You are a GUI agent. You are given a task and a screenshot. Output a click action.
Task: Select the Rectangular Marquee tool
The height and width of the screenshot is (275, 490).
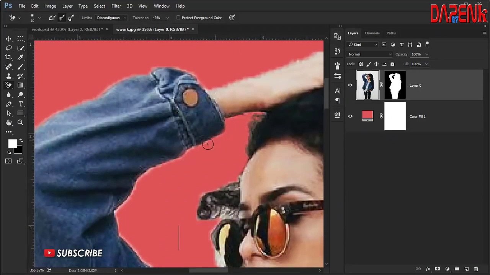click(21, 39)
